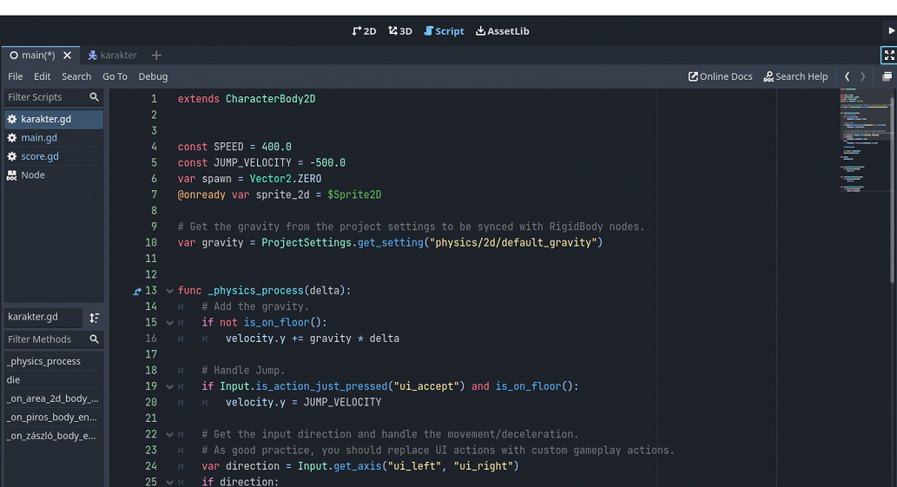Toggle alphabetical sorting of methods list
This screenshot has width=897, height=487.
point(94,318)
